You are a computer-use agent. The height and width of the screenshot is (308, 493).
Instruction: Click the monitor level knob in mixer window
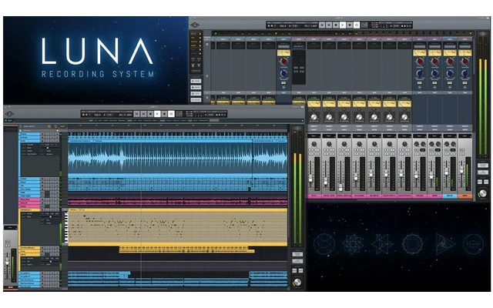(483, 193)
